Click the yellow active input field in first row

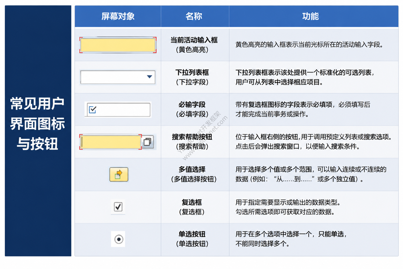pos(118,45)
